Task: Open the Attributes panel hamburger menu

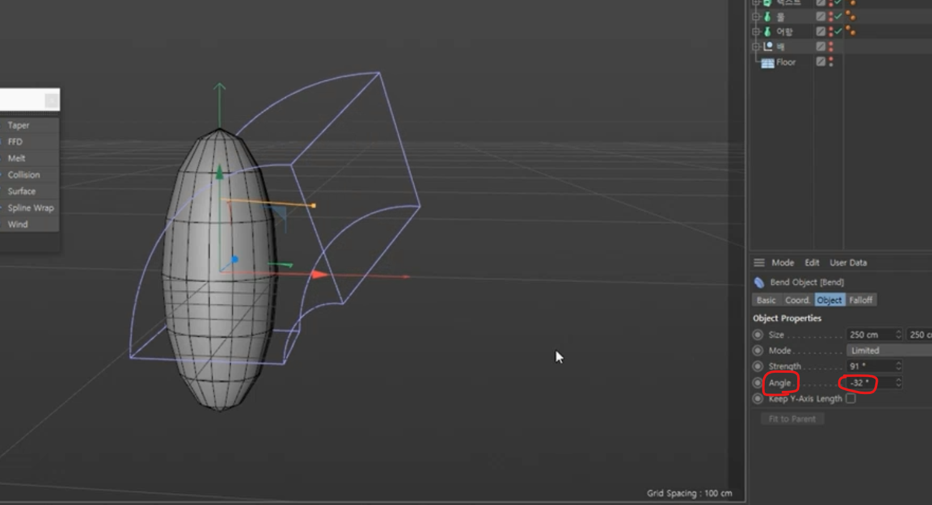Action: (x=759, y=262)
